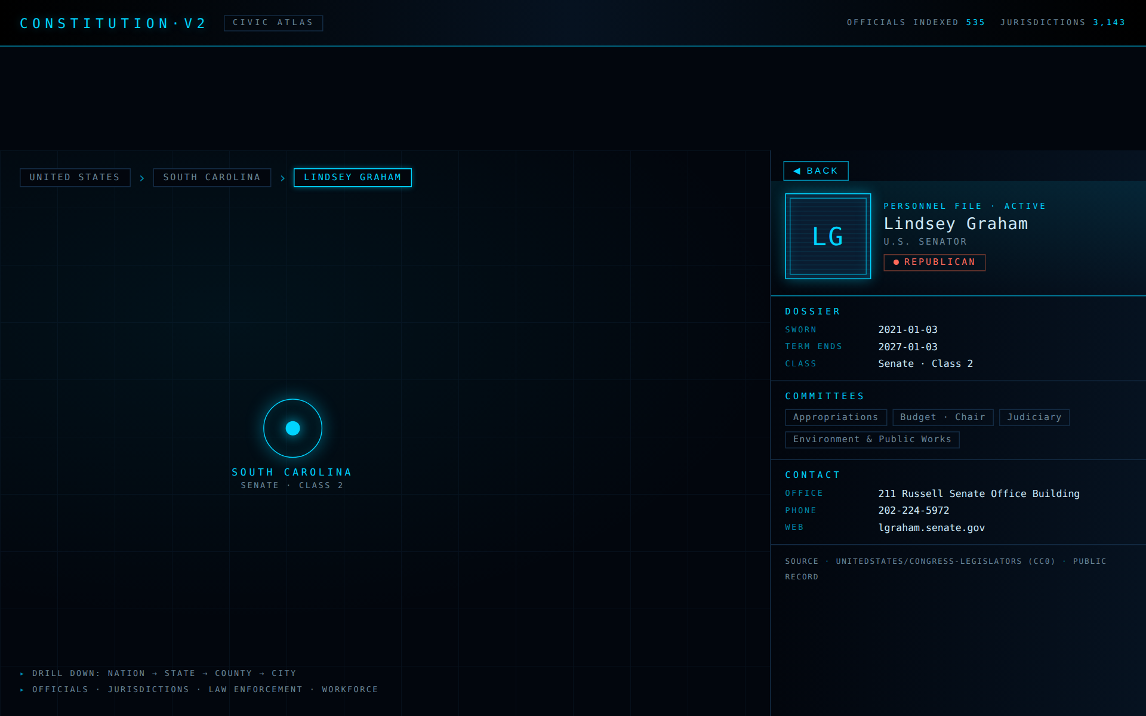The height and width of the screenshot is (716, 1146).
Task: Click the chevron after United States
Action: click(142, 178)
